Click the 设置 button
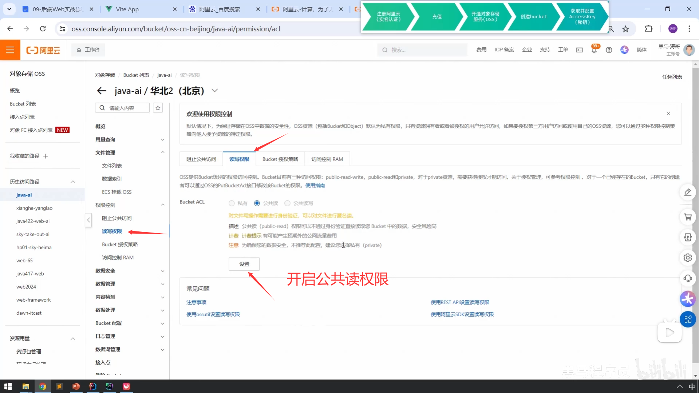699x393 pixels. [244, 264]
